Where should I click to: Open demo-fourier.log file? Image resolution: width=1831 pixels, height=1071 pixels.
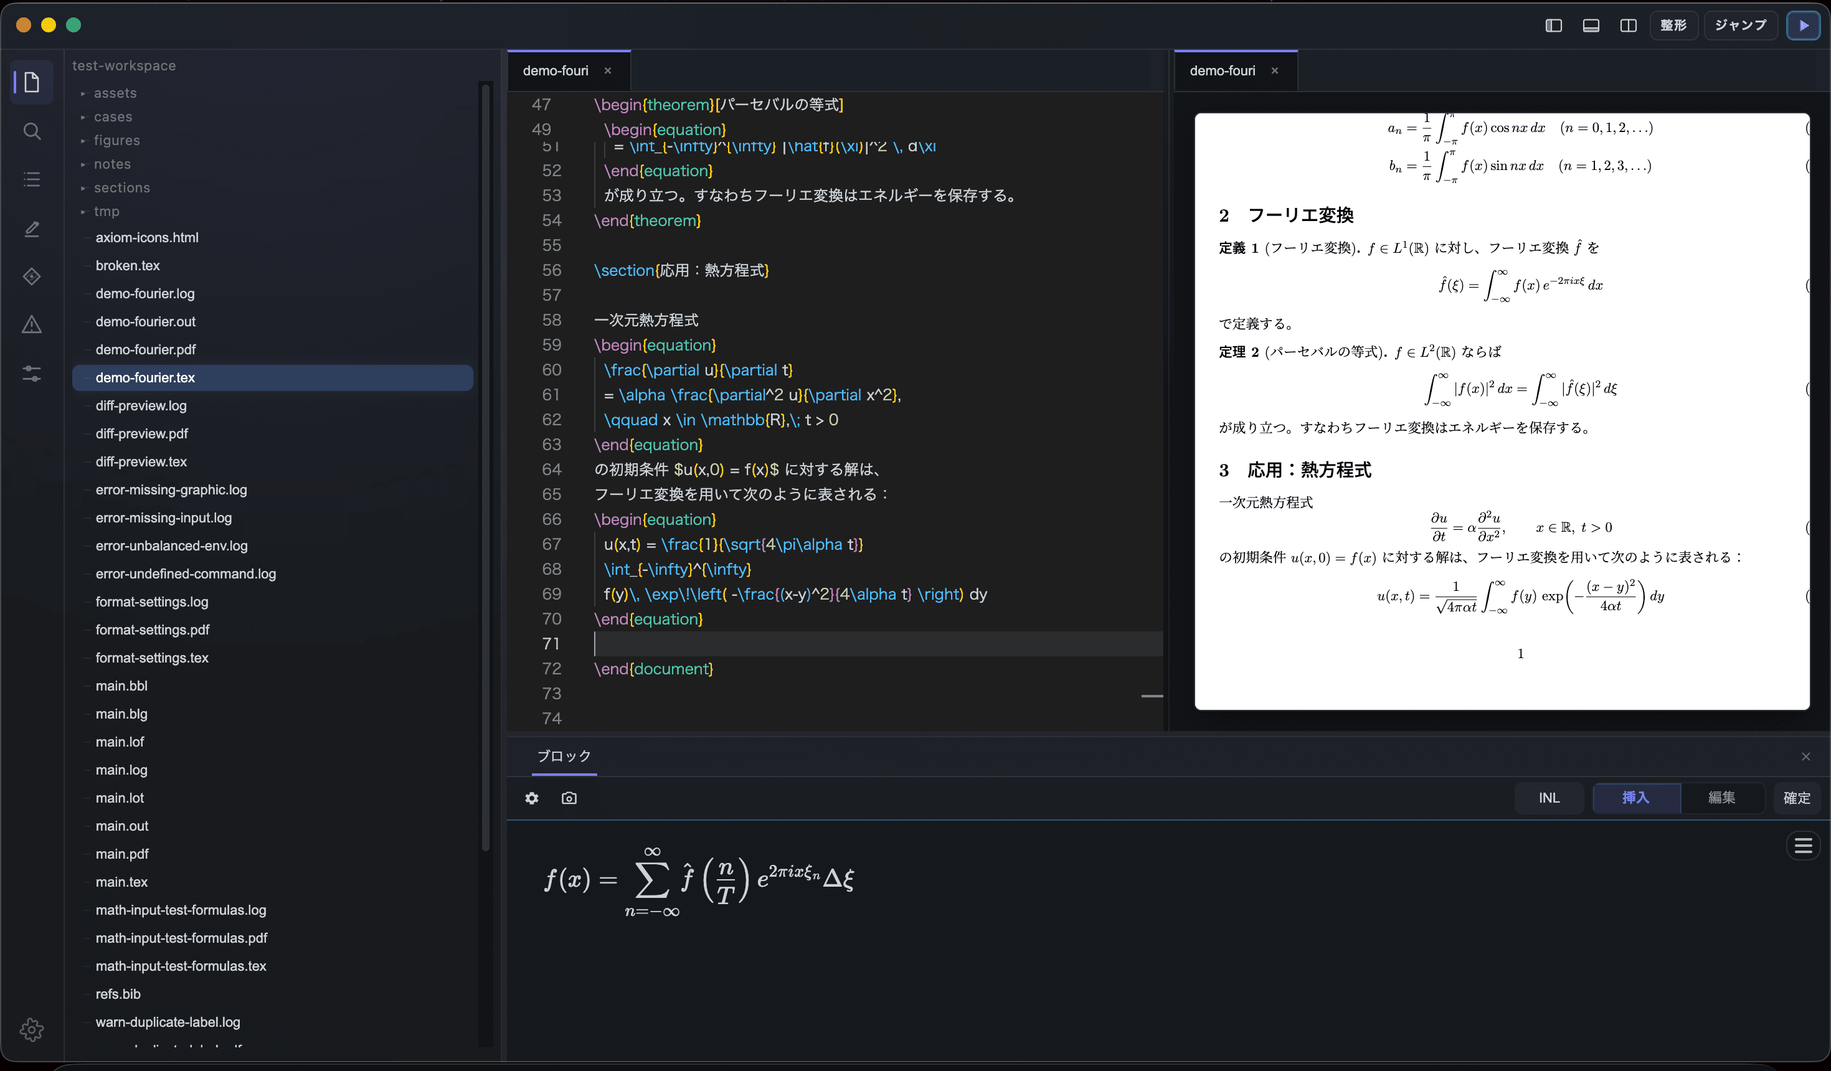144,293
